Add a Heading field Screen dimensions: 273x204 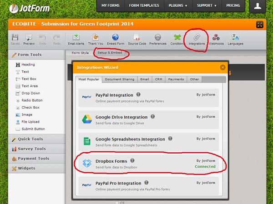pos(25,65)
